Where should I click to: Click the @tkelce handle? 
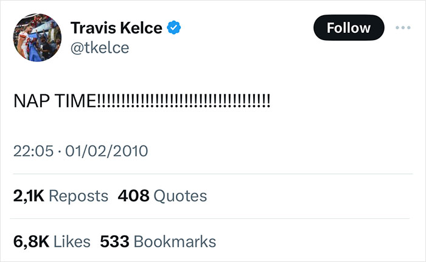(x=100, y=47)
